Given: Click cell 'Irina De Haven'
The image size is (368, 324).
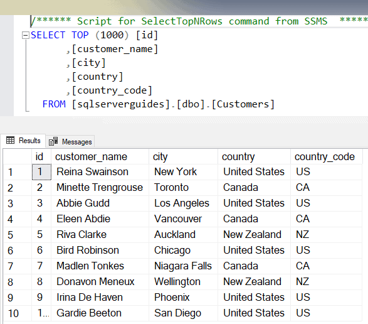Looking at the screenshot, I should (x=100, y=298).
